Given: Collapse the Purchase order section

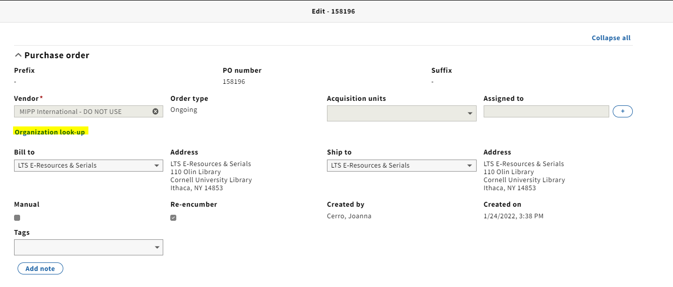Looking at the screenshot, I should coord(18,55).
